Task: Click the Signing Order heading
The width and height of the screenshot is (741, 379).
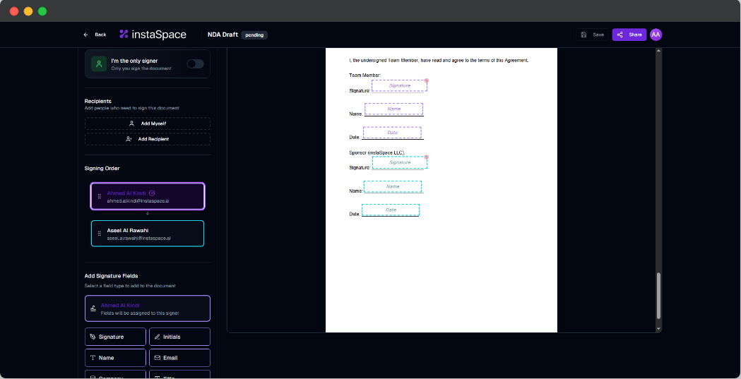Action: tap(102, 168)
